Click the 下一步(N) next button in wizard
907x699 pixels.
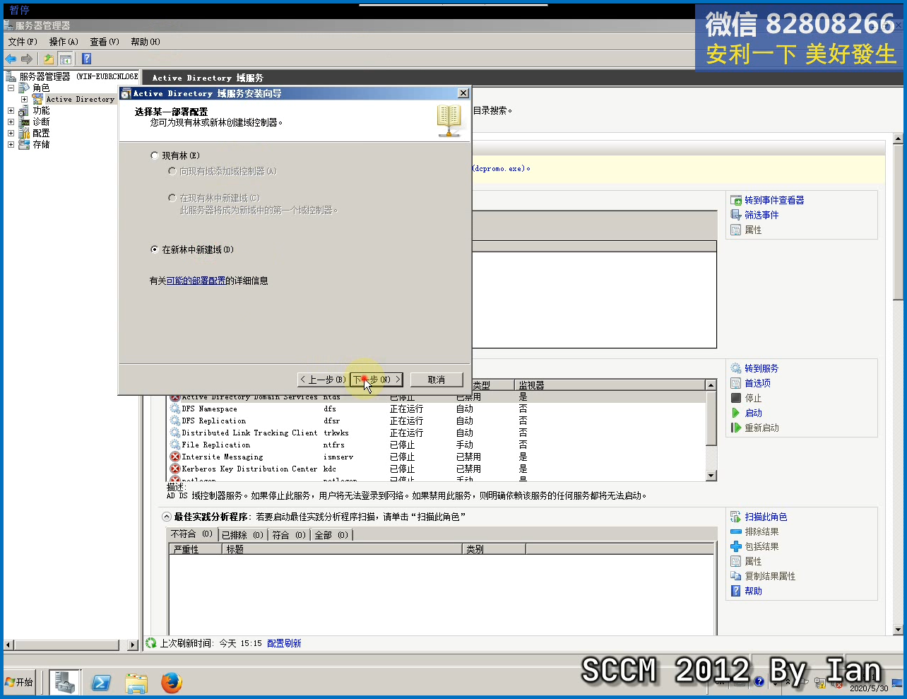[x=377, y=380]
